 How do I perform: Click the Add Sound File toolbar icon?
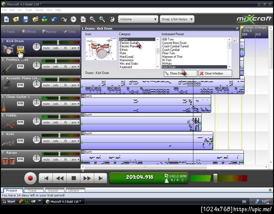[x=35, y=19]
